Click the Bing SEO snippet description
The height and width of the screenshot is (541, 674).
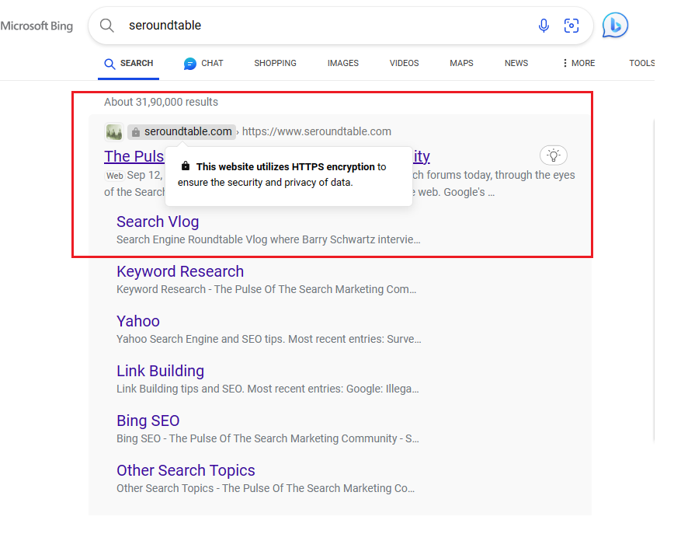(267, 438)
